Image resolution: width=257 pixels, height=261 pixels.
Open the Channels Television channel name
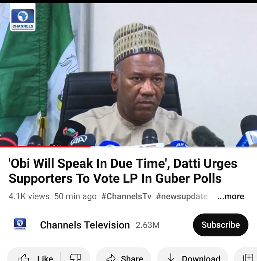[x=85, y=225]
